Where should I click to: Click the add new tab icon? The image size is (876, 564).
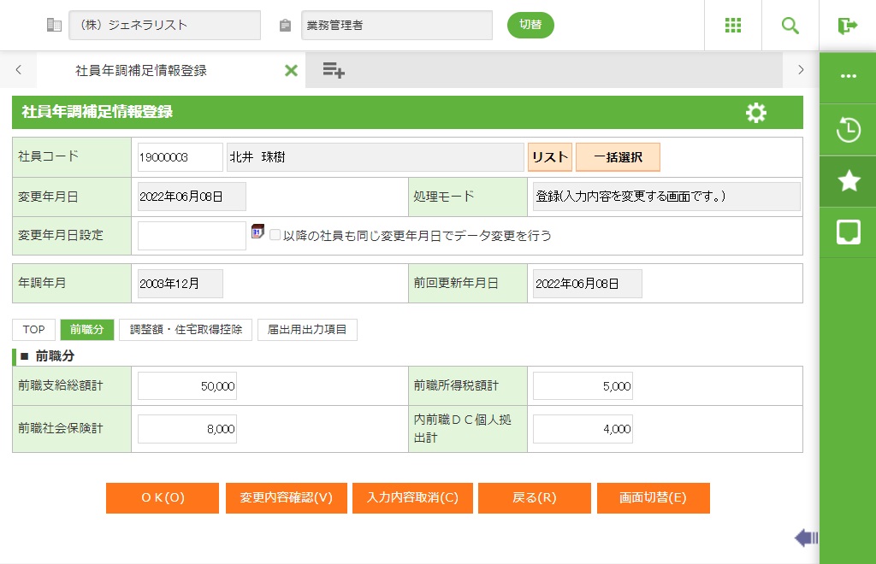point(334,71)
